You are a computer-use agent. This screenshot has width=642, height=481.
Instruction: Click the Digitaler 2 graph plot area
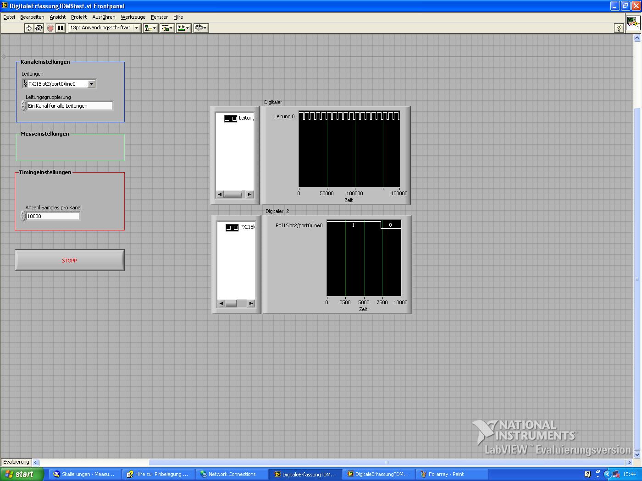coord(364,258)
